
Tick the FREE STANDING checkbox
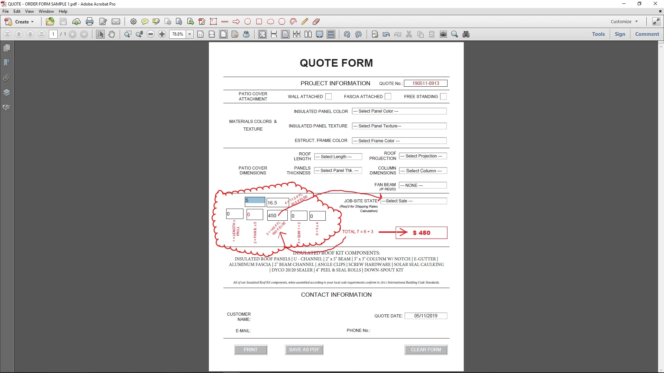(443, 97)
